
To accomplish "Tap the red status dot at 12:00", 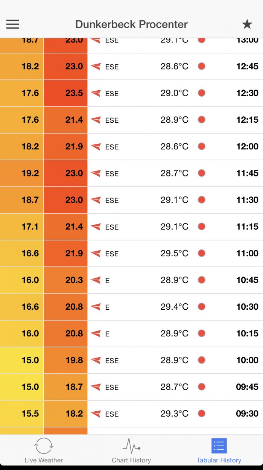I will tap(202, 146).
